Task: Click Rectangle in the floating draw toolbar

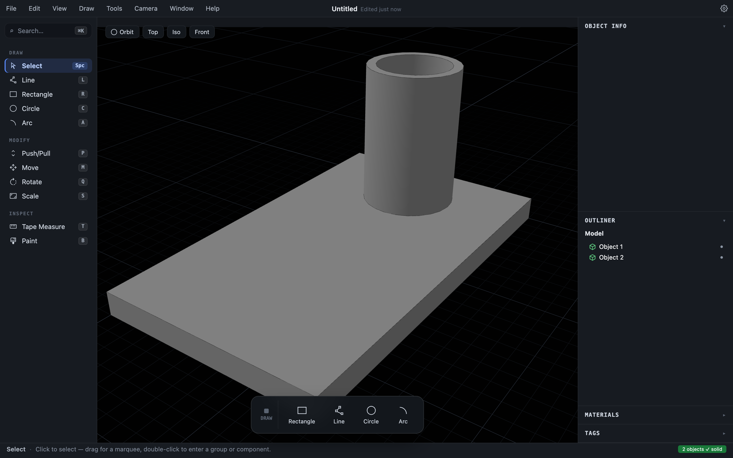Action: [x=302, y=415]
